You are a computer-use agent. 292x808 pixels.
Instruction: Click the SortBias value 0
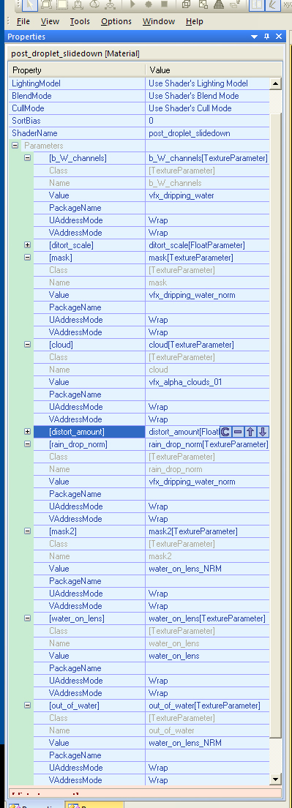[x=151, y=121]
